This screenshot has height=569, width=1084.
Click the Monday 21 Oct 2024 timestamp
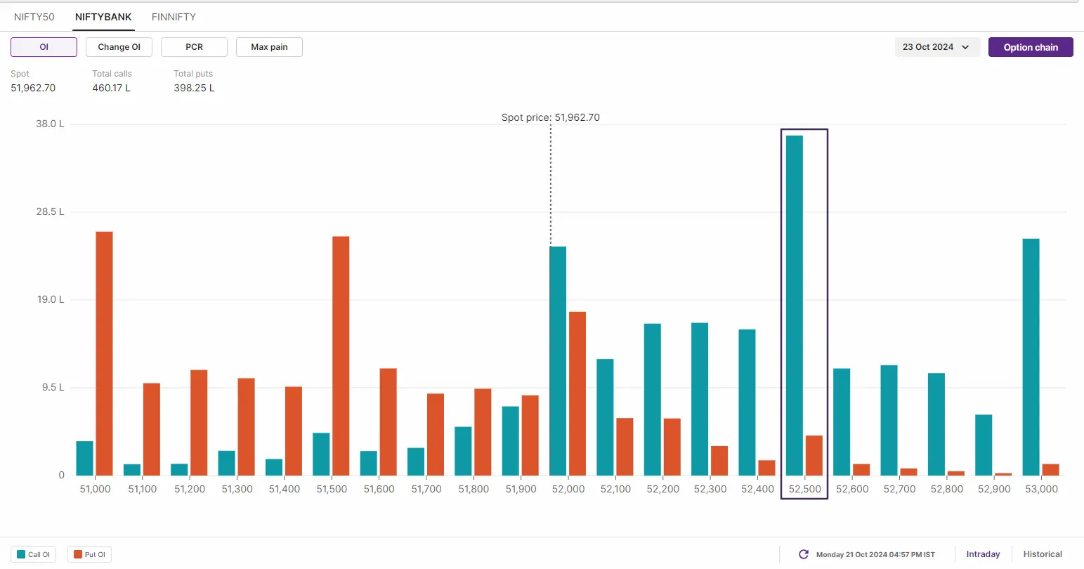pos(875,554)
